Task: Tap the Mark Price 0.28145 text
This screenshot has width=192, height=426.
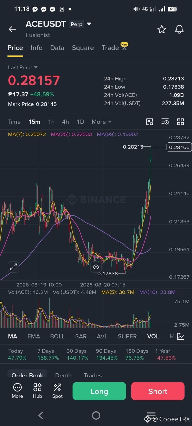Action: (32, 104)
